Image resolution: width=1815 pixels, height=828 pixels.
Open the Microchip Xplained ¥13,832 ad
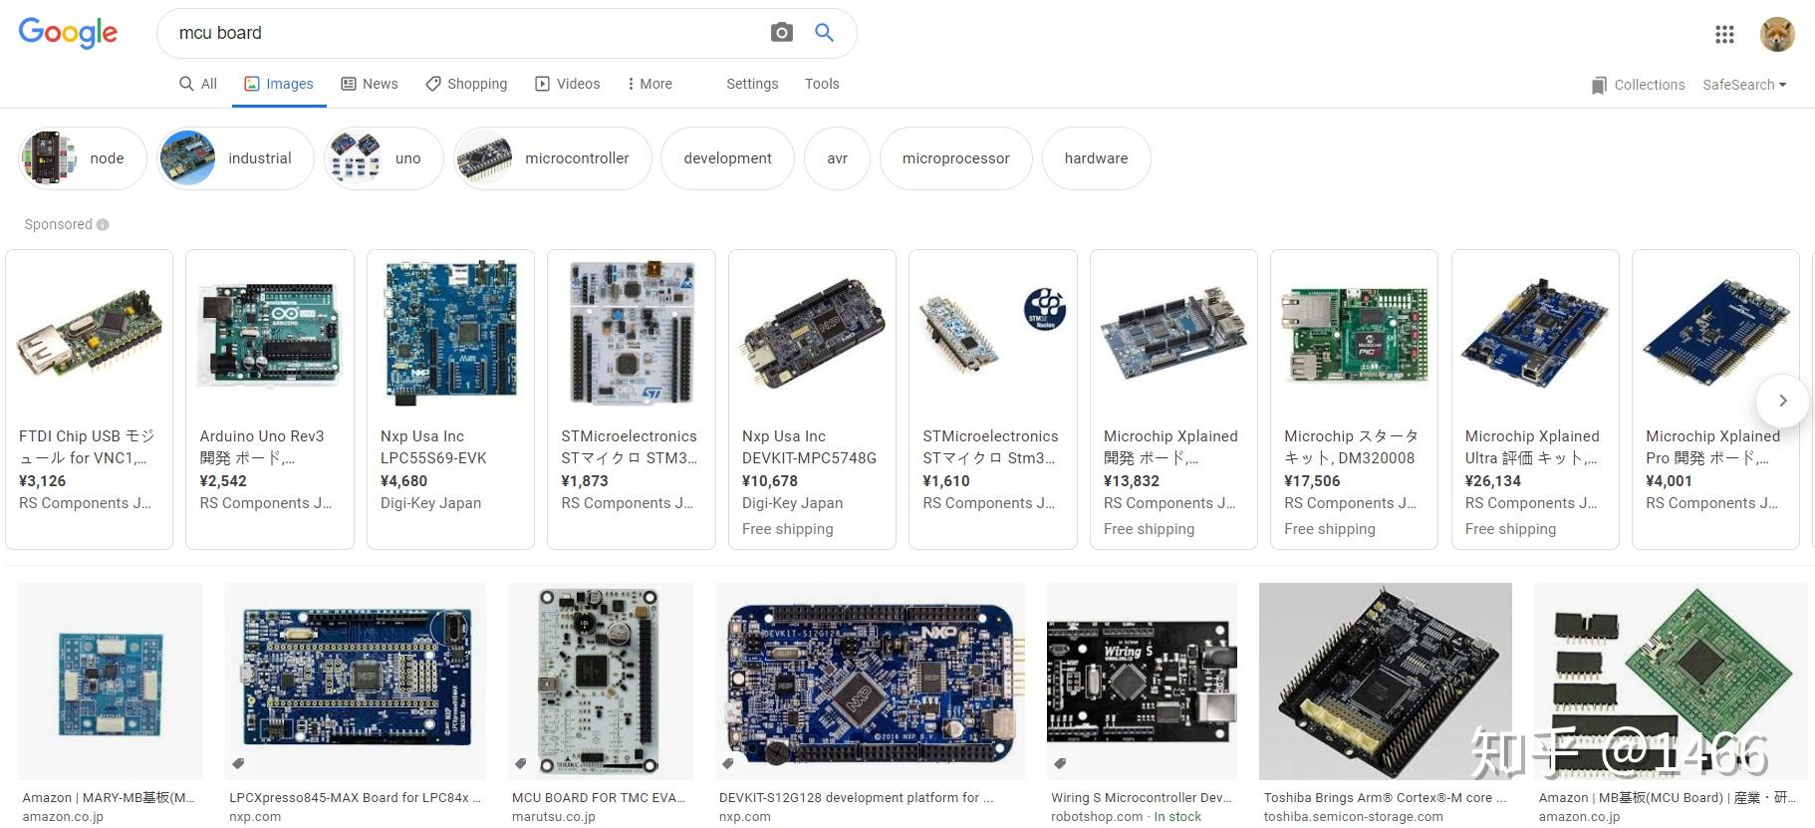(1173, 399)
